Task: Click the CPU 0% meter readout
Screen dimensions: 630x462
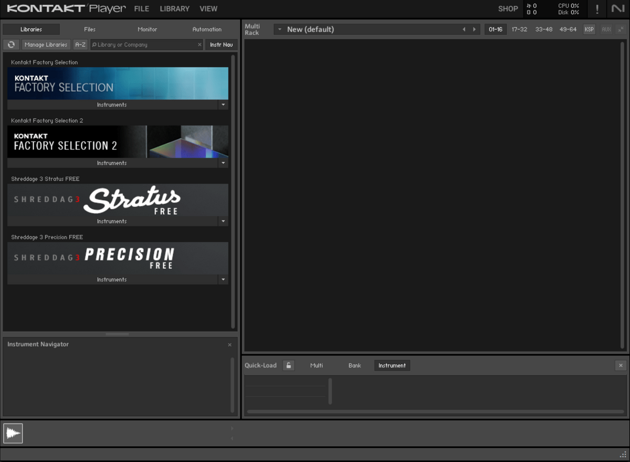Action: [569, 6]
